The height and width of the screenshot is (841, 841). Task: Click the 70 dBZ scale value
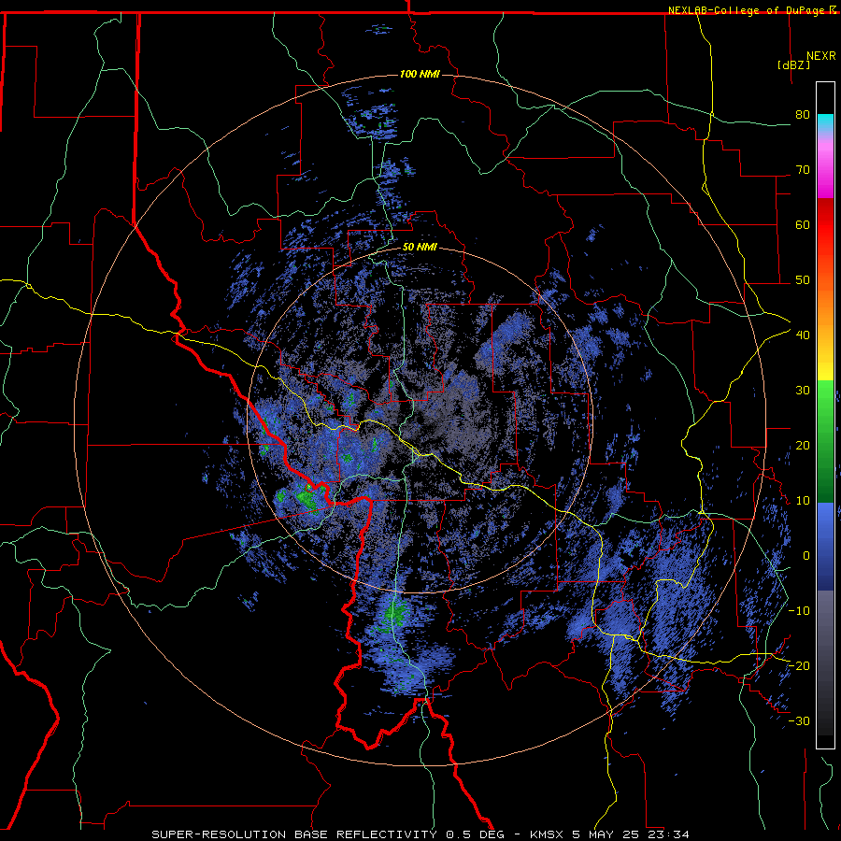tap(803, 169)
